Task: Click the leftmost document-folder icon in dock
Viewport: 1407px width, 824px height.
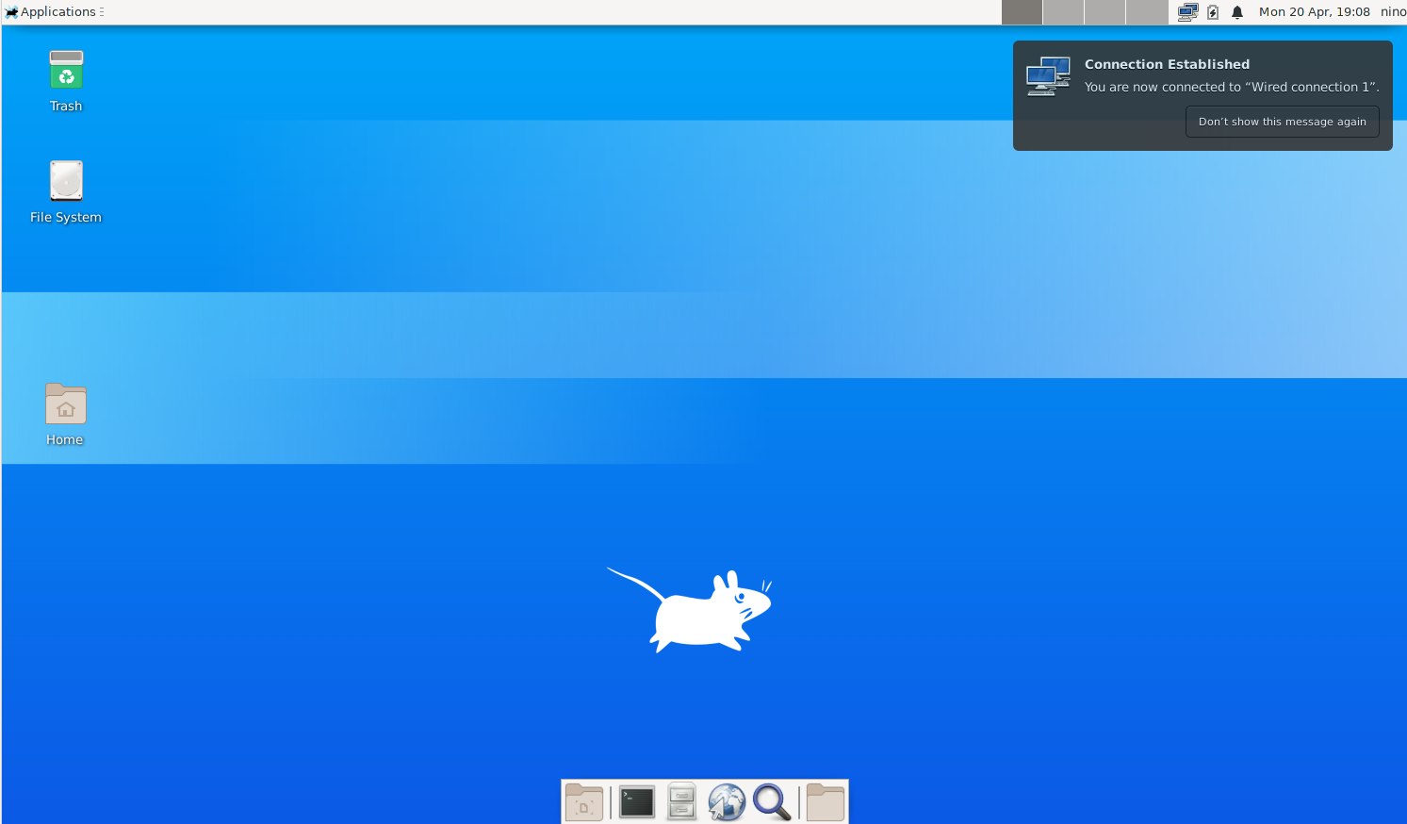Action: pyautogui.click(x=584, y=801)
